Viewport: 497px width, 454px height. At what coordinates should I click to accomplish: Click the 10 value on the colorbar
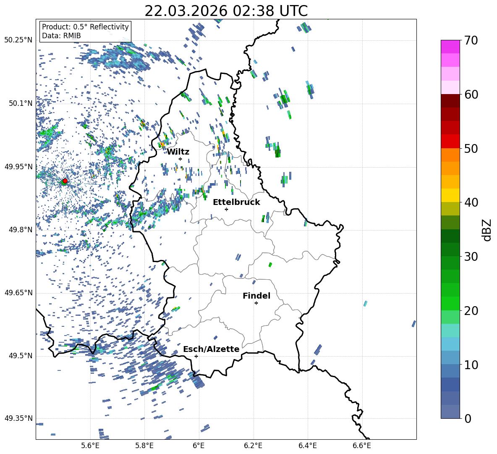(x=471, y=365)
